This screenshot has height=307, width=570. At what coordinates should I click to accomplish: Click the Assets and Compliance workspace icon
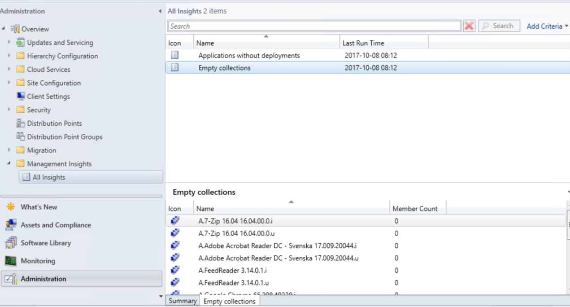pos(11,224)
